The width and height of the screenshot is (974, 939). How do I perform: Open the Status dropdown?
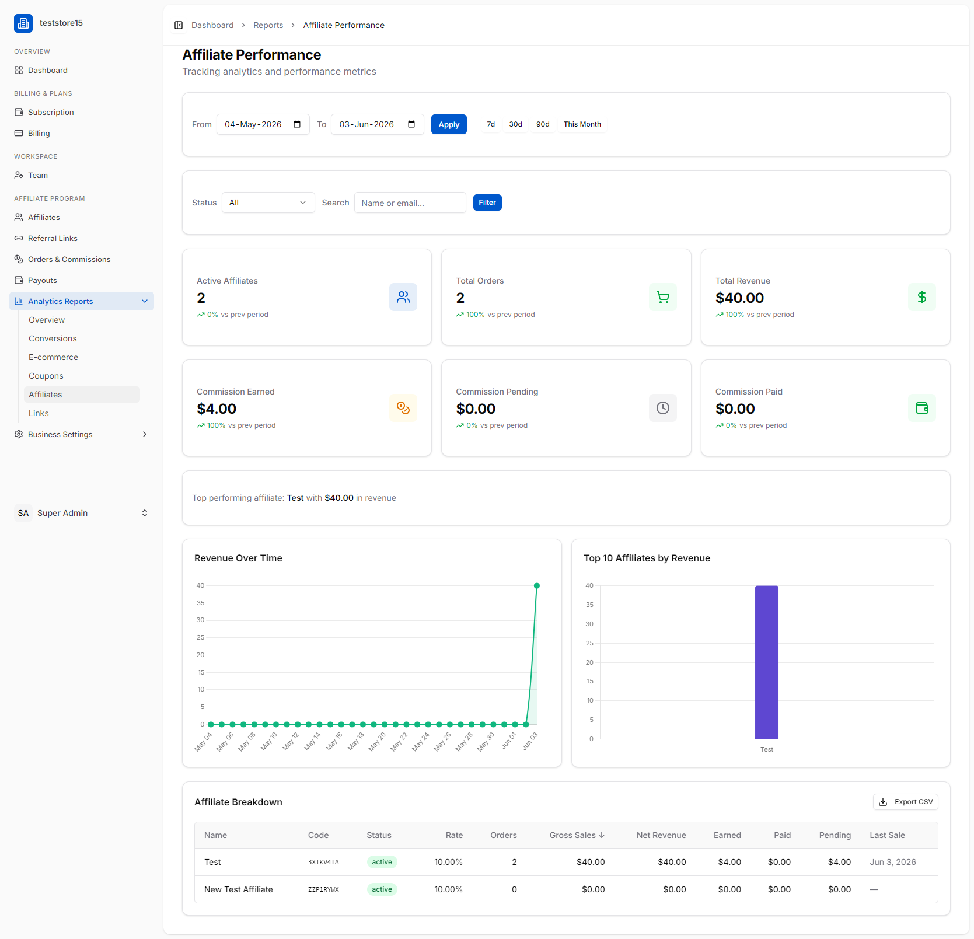[x=268, y=203]
